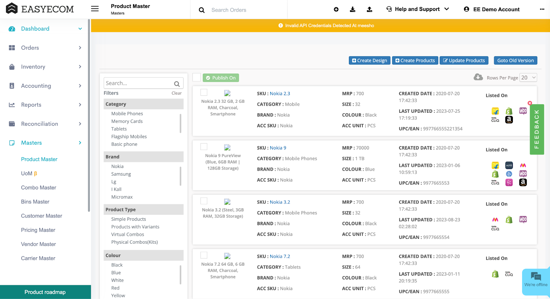550x299 pixels.
Task: Open Bins Master submenu item
Action: coord(35,202)
